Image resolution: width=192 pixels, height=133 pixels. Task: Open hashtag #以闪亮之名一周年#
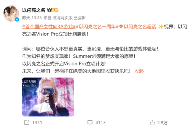pos(97,27)
